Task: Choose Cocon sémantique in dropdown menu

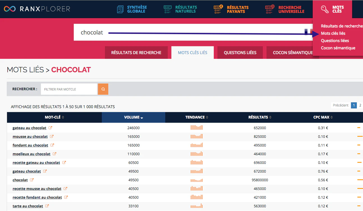Action: click(338, 48)
